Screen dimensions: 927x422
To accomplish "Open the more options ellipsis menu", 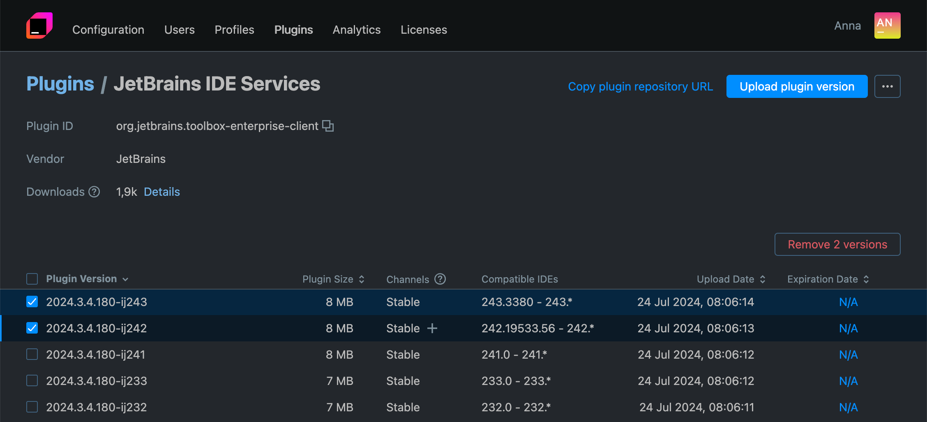I will pyautogui.click(x=887, y=86).
